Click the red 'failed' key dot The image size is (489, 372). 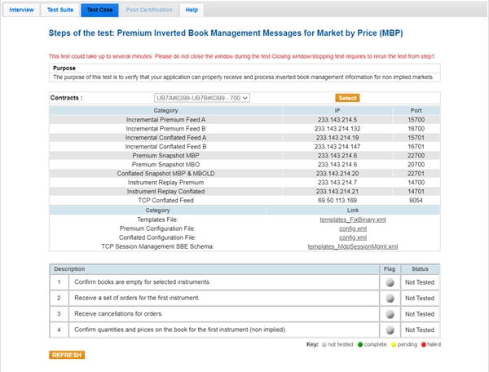(x=421, y=345)
